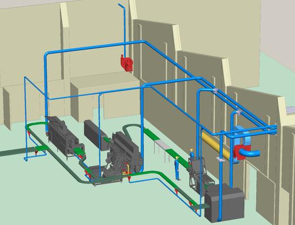Select the long dark gray cabinet in center

(96, 135)
